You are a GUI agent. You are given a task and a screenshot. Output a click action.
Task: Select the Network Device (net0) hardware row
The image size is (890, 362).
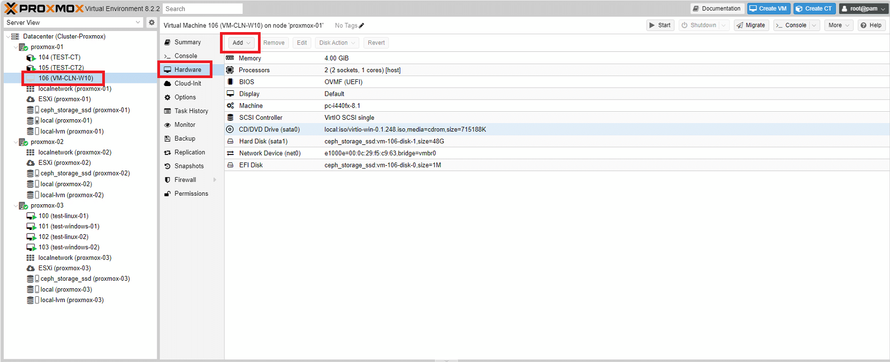pos(270,153)
